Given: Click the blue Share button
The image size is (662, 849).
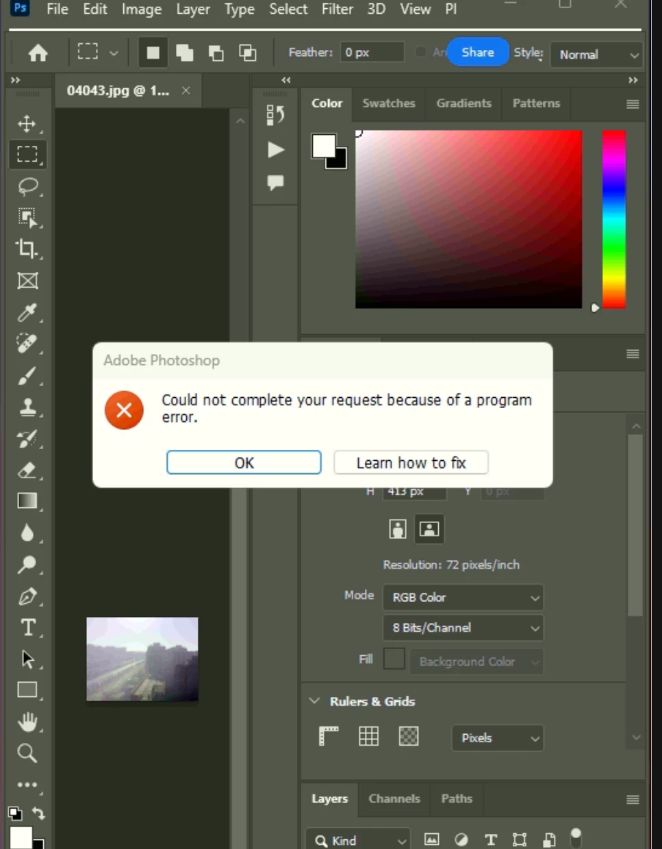Looking at the screenshot, I should (478, 52).
